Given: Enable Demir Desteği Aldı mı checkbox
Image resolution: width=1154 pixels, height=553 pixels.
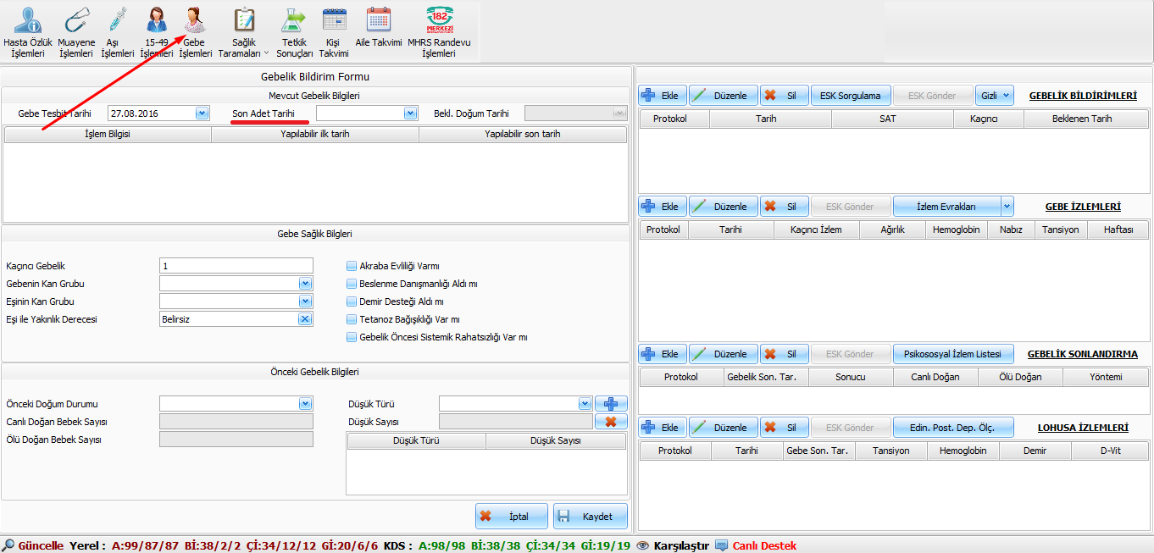Looking at the screenshot, I should click(x=352, y=301).
